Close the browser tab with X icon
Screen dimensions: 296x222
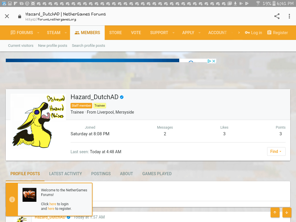[x=7, y=16]
